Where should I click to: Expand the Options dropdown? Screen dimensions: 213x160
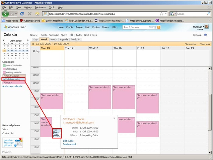(x=198, y=35)
